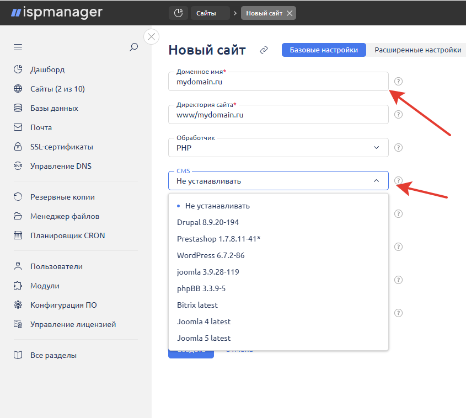Click the Директория сайта input field
466x418 pixels.
(278, 114)
